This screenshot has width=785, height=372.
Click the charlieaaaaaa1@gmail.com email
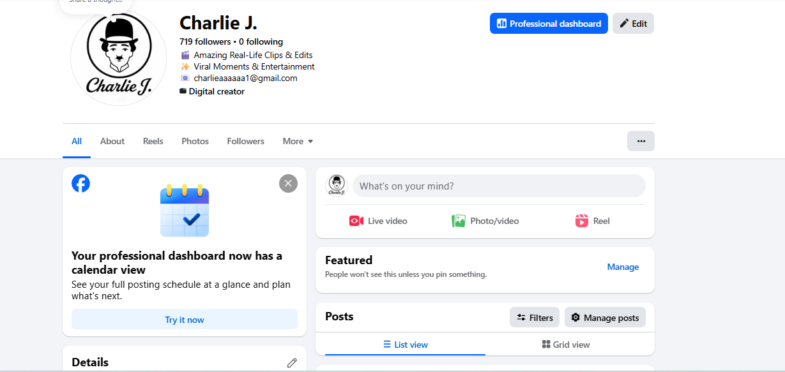[x=245, y=78]
